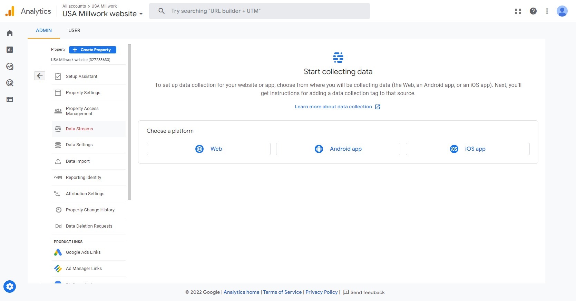Viewport: 576px width, 301px height.
Task: Click the Analytics logo
Action: click(10, 11)
